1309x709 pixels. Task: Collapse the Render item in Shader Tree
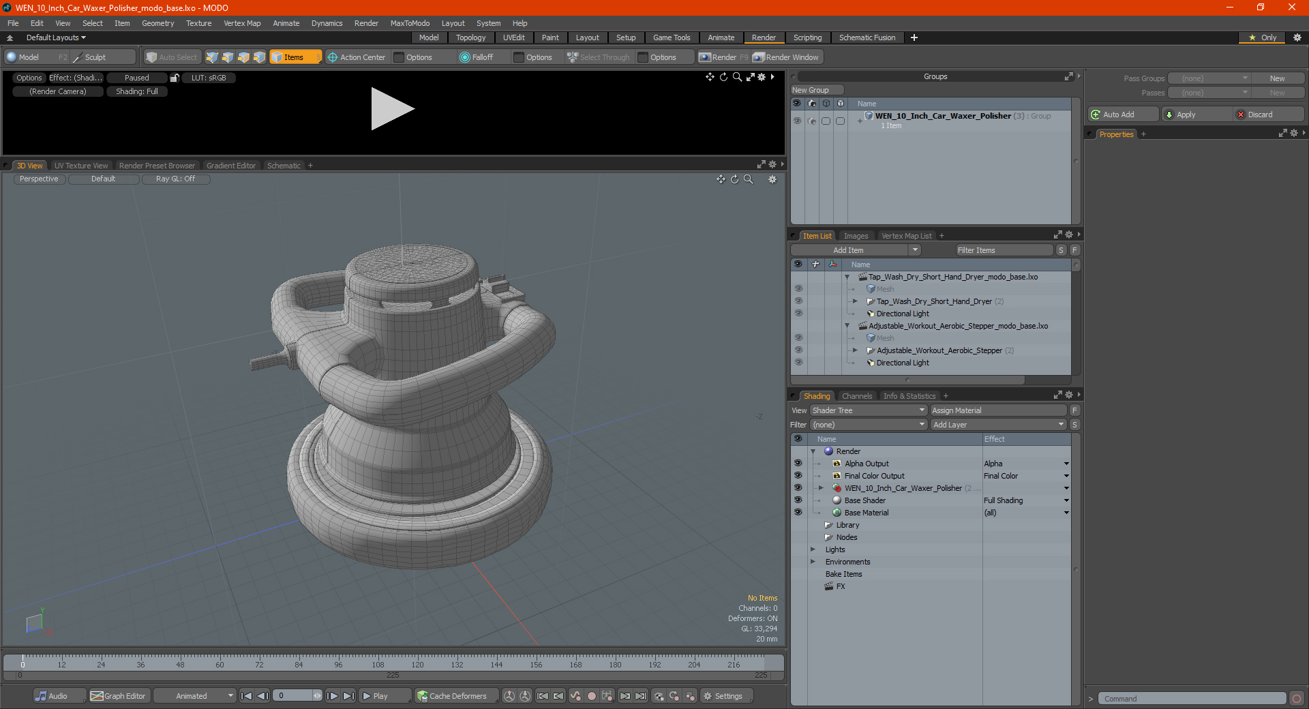[813, 451]
